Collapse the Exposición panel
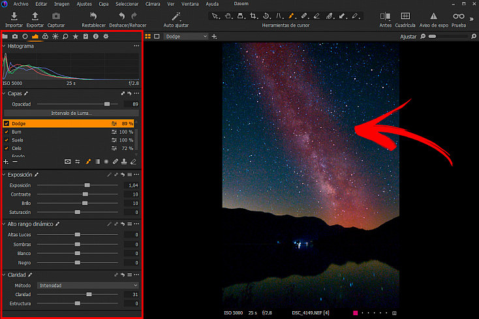This screenshot has height=319, width=479. pyautogui.click(x=4, y=175)
